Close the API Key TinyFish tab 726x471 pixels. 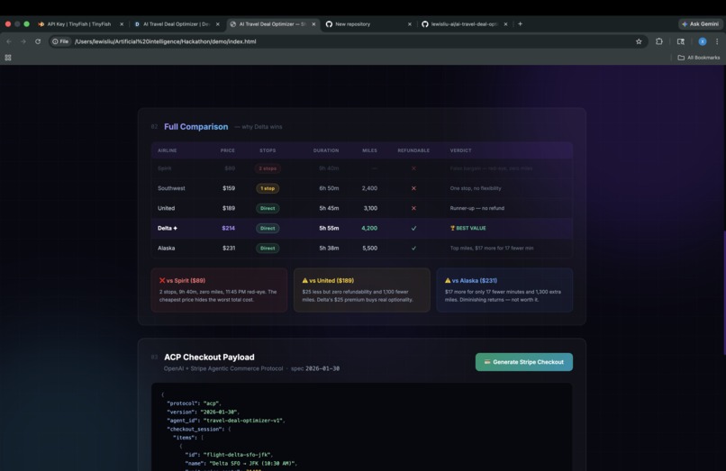coord(122,24)
